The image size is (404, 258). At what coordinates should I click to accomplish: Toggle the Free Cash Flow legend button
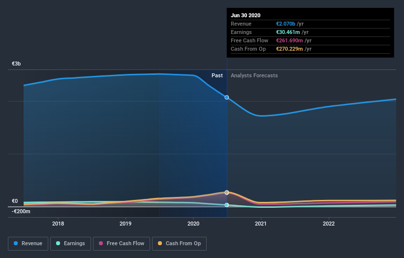pyautogui.click(x=122, y=244)
